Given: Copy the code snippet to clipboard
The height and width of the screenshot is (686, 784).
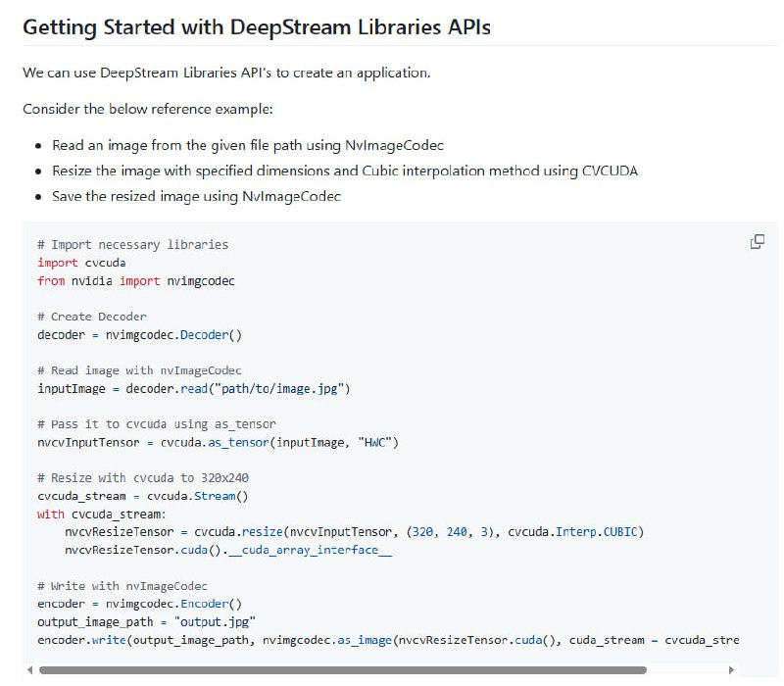Looking at the screenshot, I should [x=756, y=239].
